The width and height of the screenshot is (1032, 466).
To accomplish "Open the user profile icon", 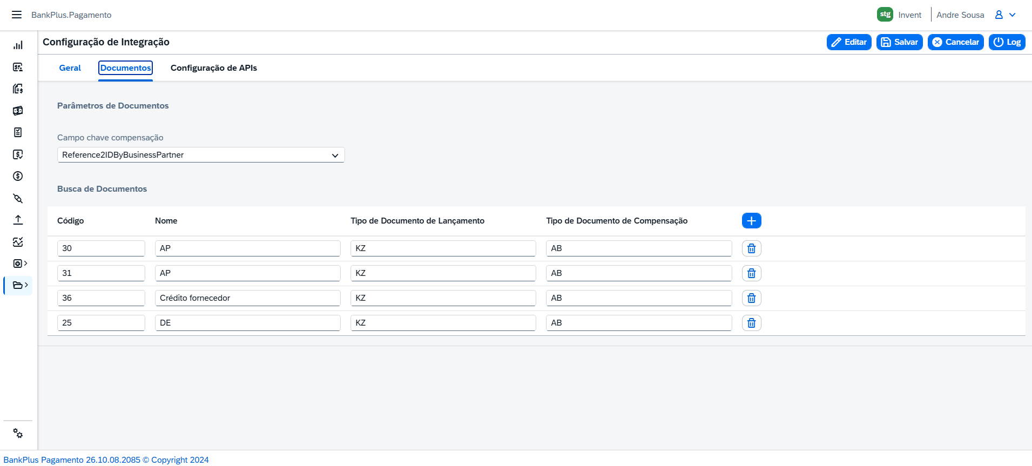I will click(x=999, y=15).
